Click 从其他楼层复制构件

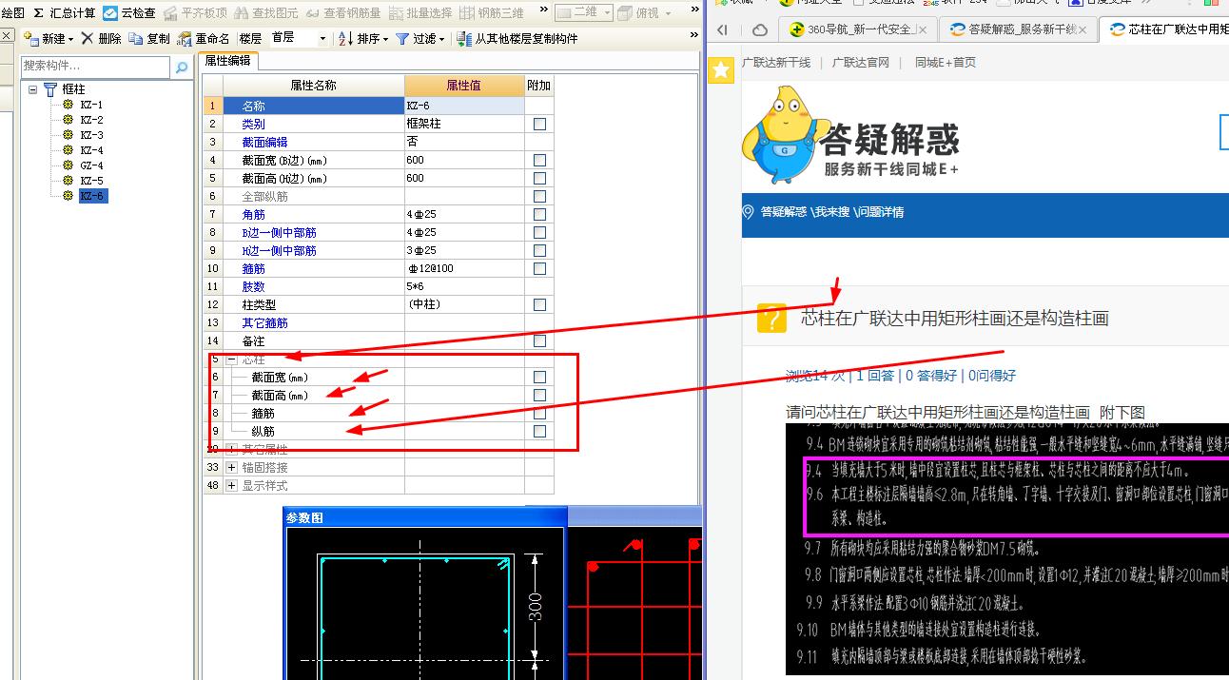[x=517, y=38]
